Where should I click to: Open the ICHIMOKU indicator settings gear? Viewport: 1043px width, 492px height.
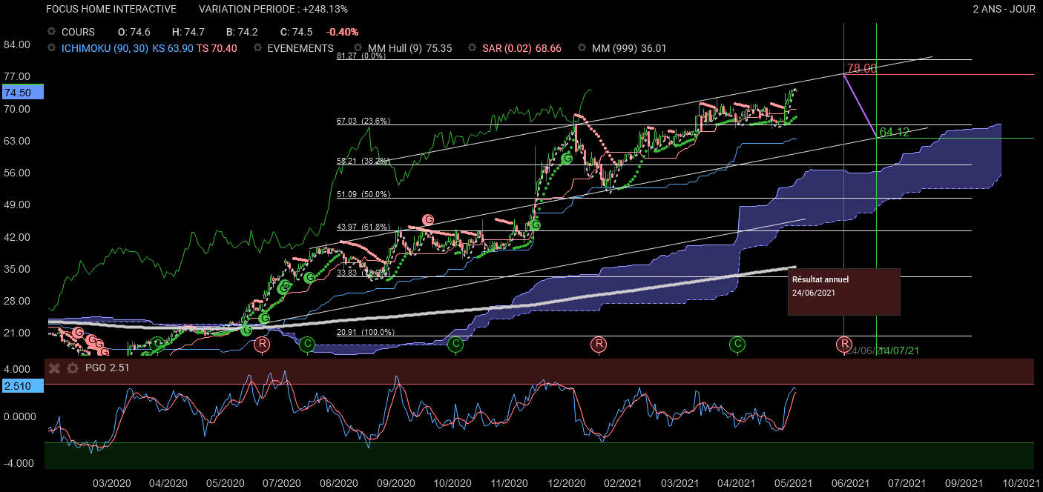click(51, 48)
